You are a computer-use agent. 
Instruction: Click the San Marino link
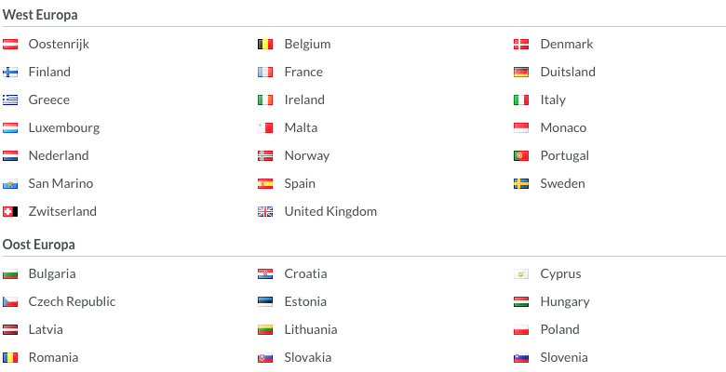coord(60,183)
